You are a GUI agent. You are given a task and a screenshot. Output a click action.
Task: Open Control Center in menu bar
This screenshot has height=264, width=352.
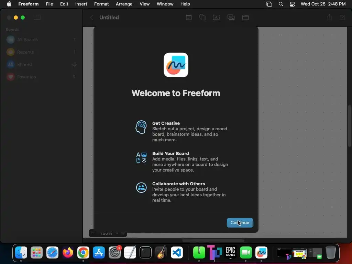(x=292, y=4)
